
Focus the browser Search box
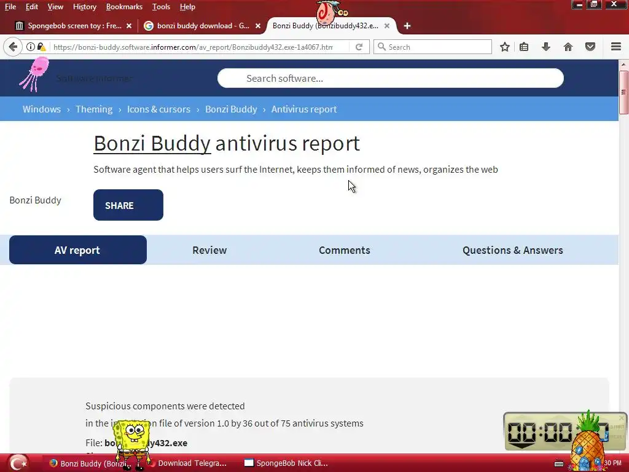click(x=432, y=47)
